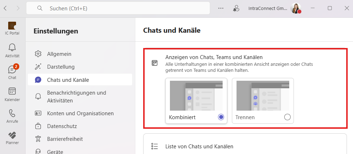
Task: Open Datenschutz settings
Action: point(80,126)
